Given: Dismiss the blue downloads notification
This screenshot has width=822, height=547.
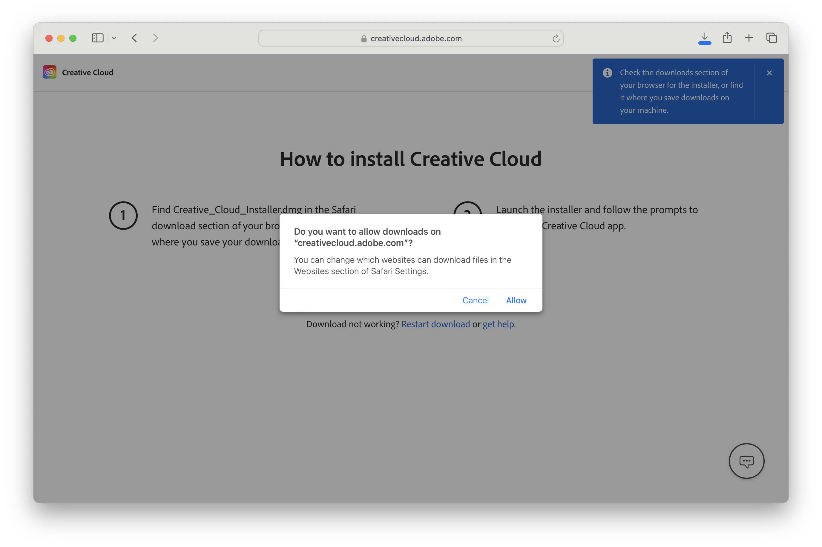Looking at the screenshot, I should click(x=769, y=73).
